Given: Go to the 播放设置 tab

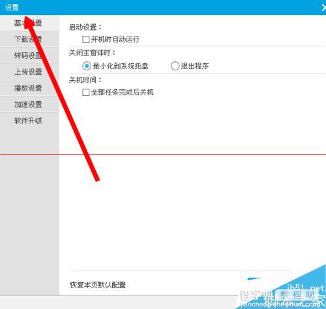Looking at the screenshot, I should click(x=29, y=88).
